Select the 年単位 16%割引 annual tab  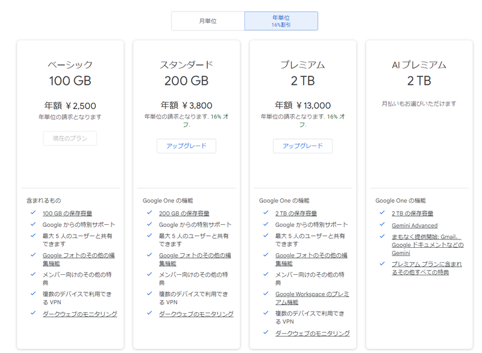coord(281,21)
